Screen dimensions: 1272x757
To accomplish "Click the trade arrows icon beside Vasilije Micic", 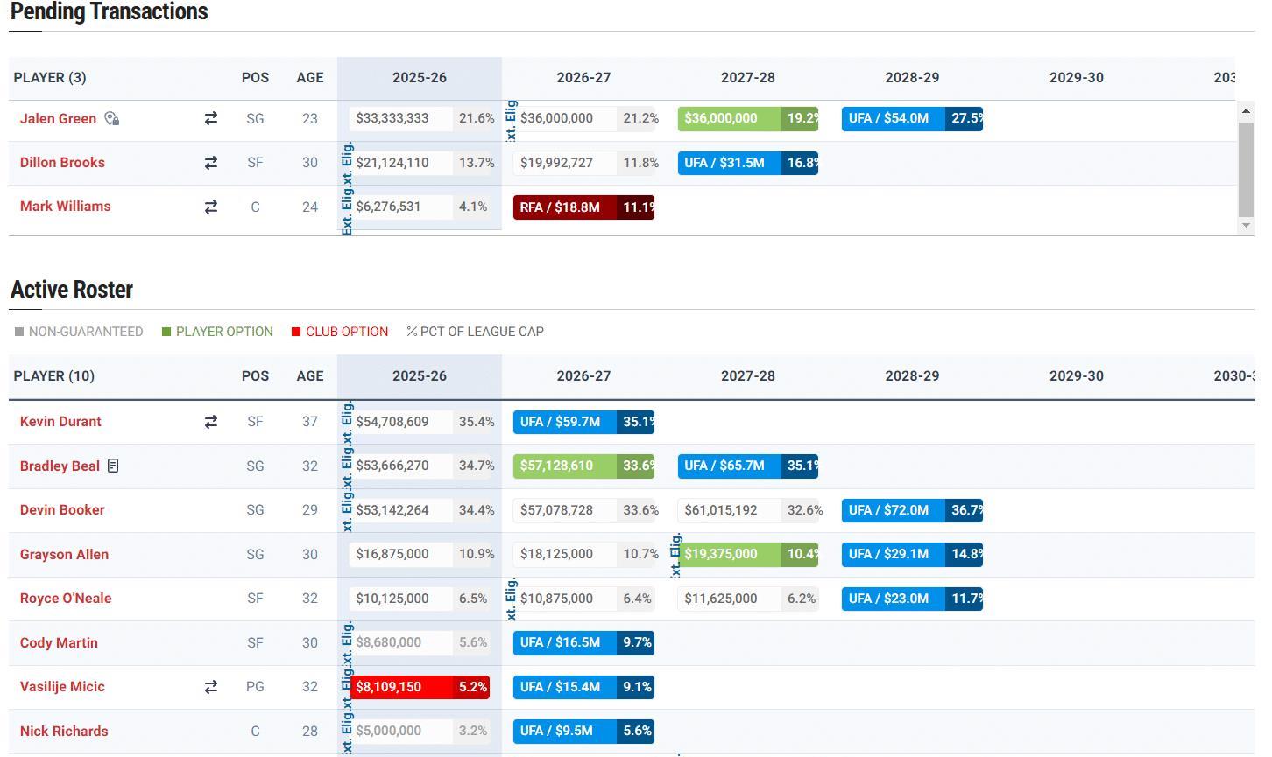I will (x=210, y=687).
